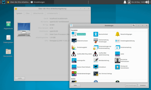Open Benachrichtigungen notification settings

[124, 34]
